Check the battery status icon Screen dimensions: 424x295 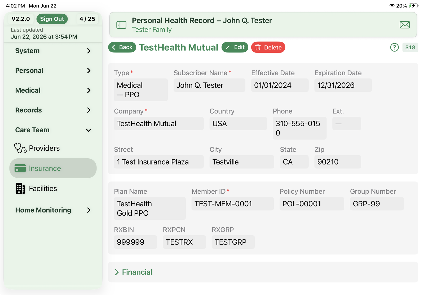tap(413, 6)
